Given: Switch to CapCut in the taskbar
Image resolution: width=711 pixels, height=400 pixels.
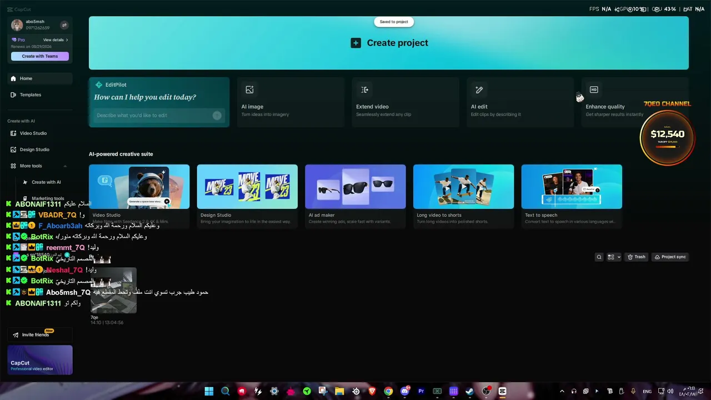Looking at the screenshot, I should pos(503,391).
